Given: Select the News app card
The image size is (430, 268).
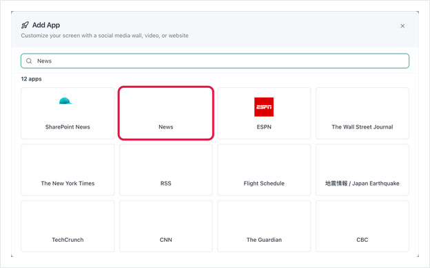Looking at the screenshot, I should 166,113.
